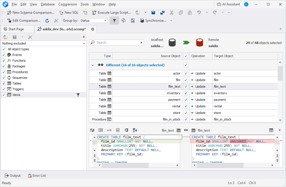Toggle case sensitivity in the diff viewer
This screenshot has width=286, height=187.
109,130
